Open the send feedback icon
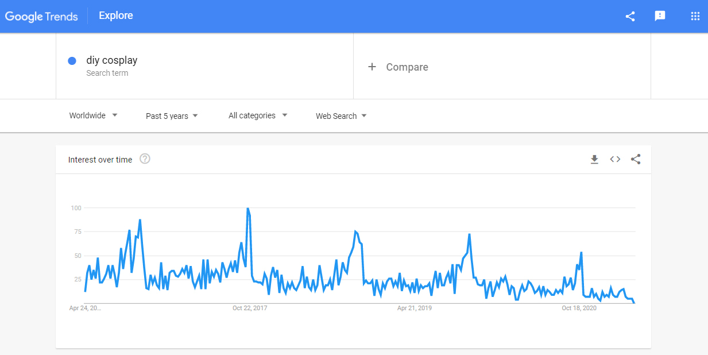708x355 pixels. 660,16
